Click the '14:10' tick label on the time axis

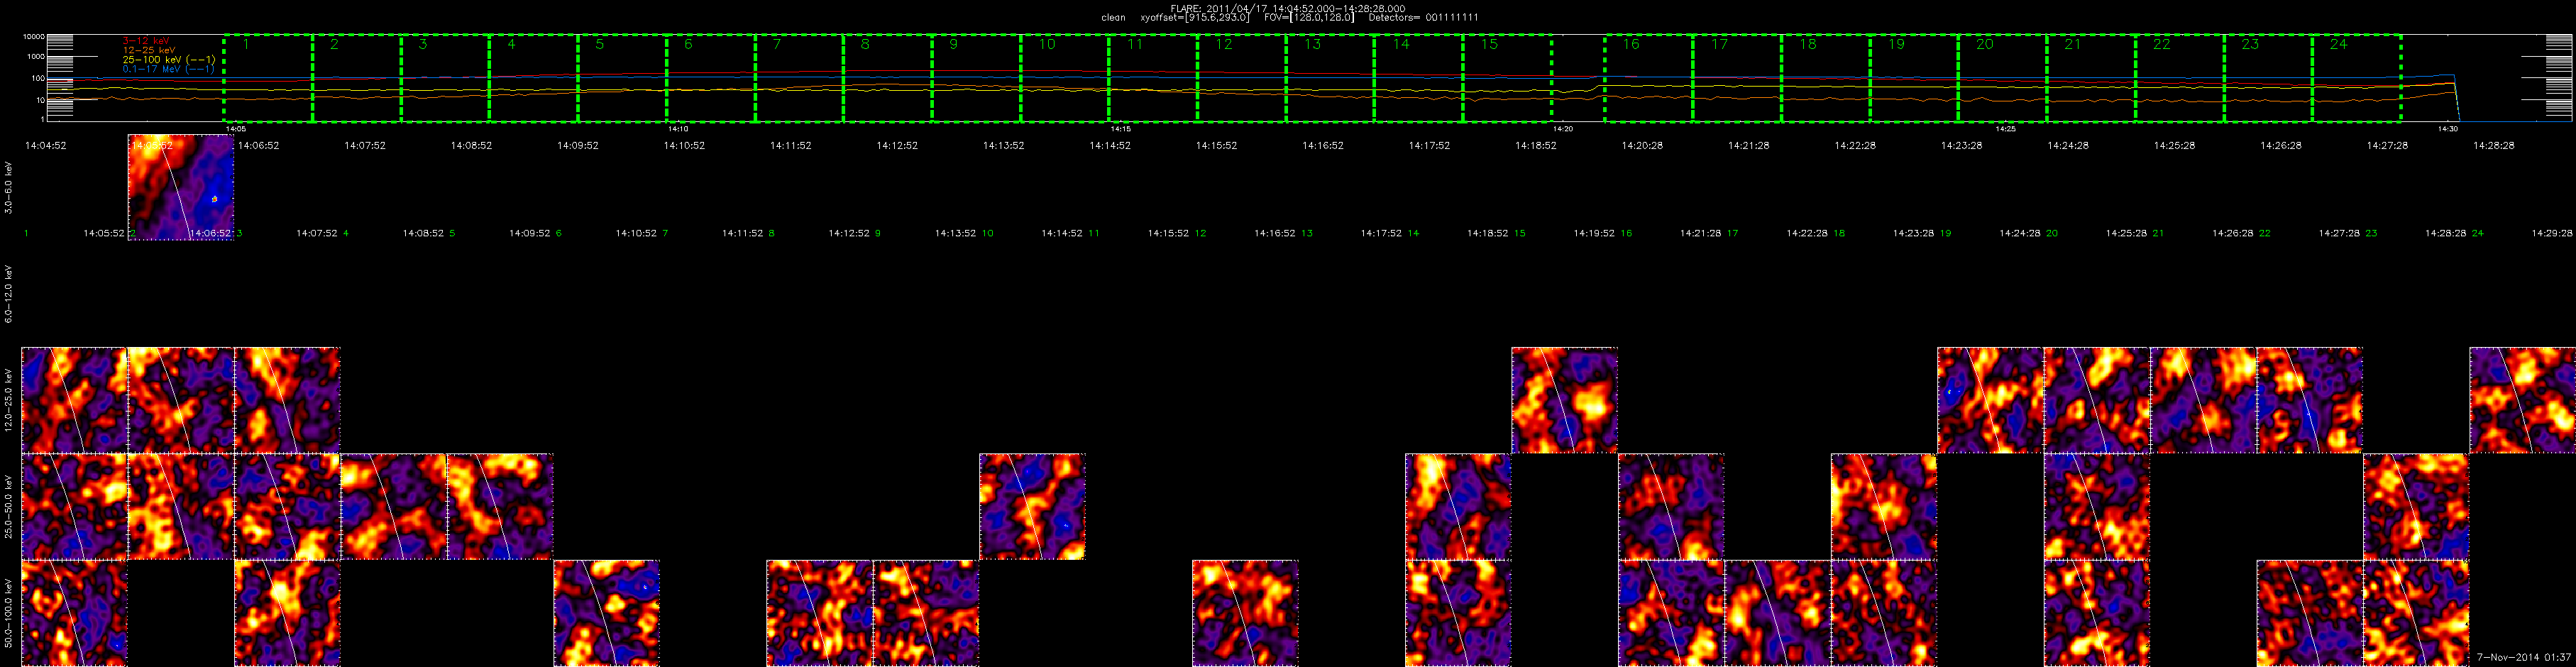coord(677,129)
